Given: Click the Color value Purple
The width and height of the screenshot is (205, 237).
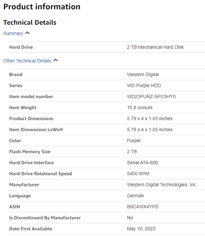Looking at the screenshot, I should pyautogui.click(x=134, y=141).
